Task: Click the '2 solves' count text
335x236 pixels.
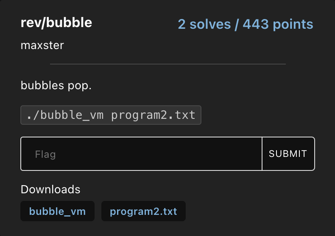Action: click(204, 24)
